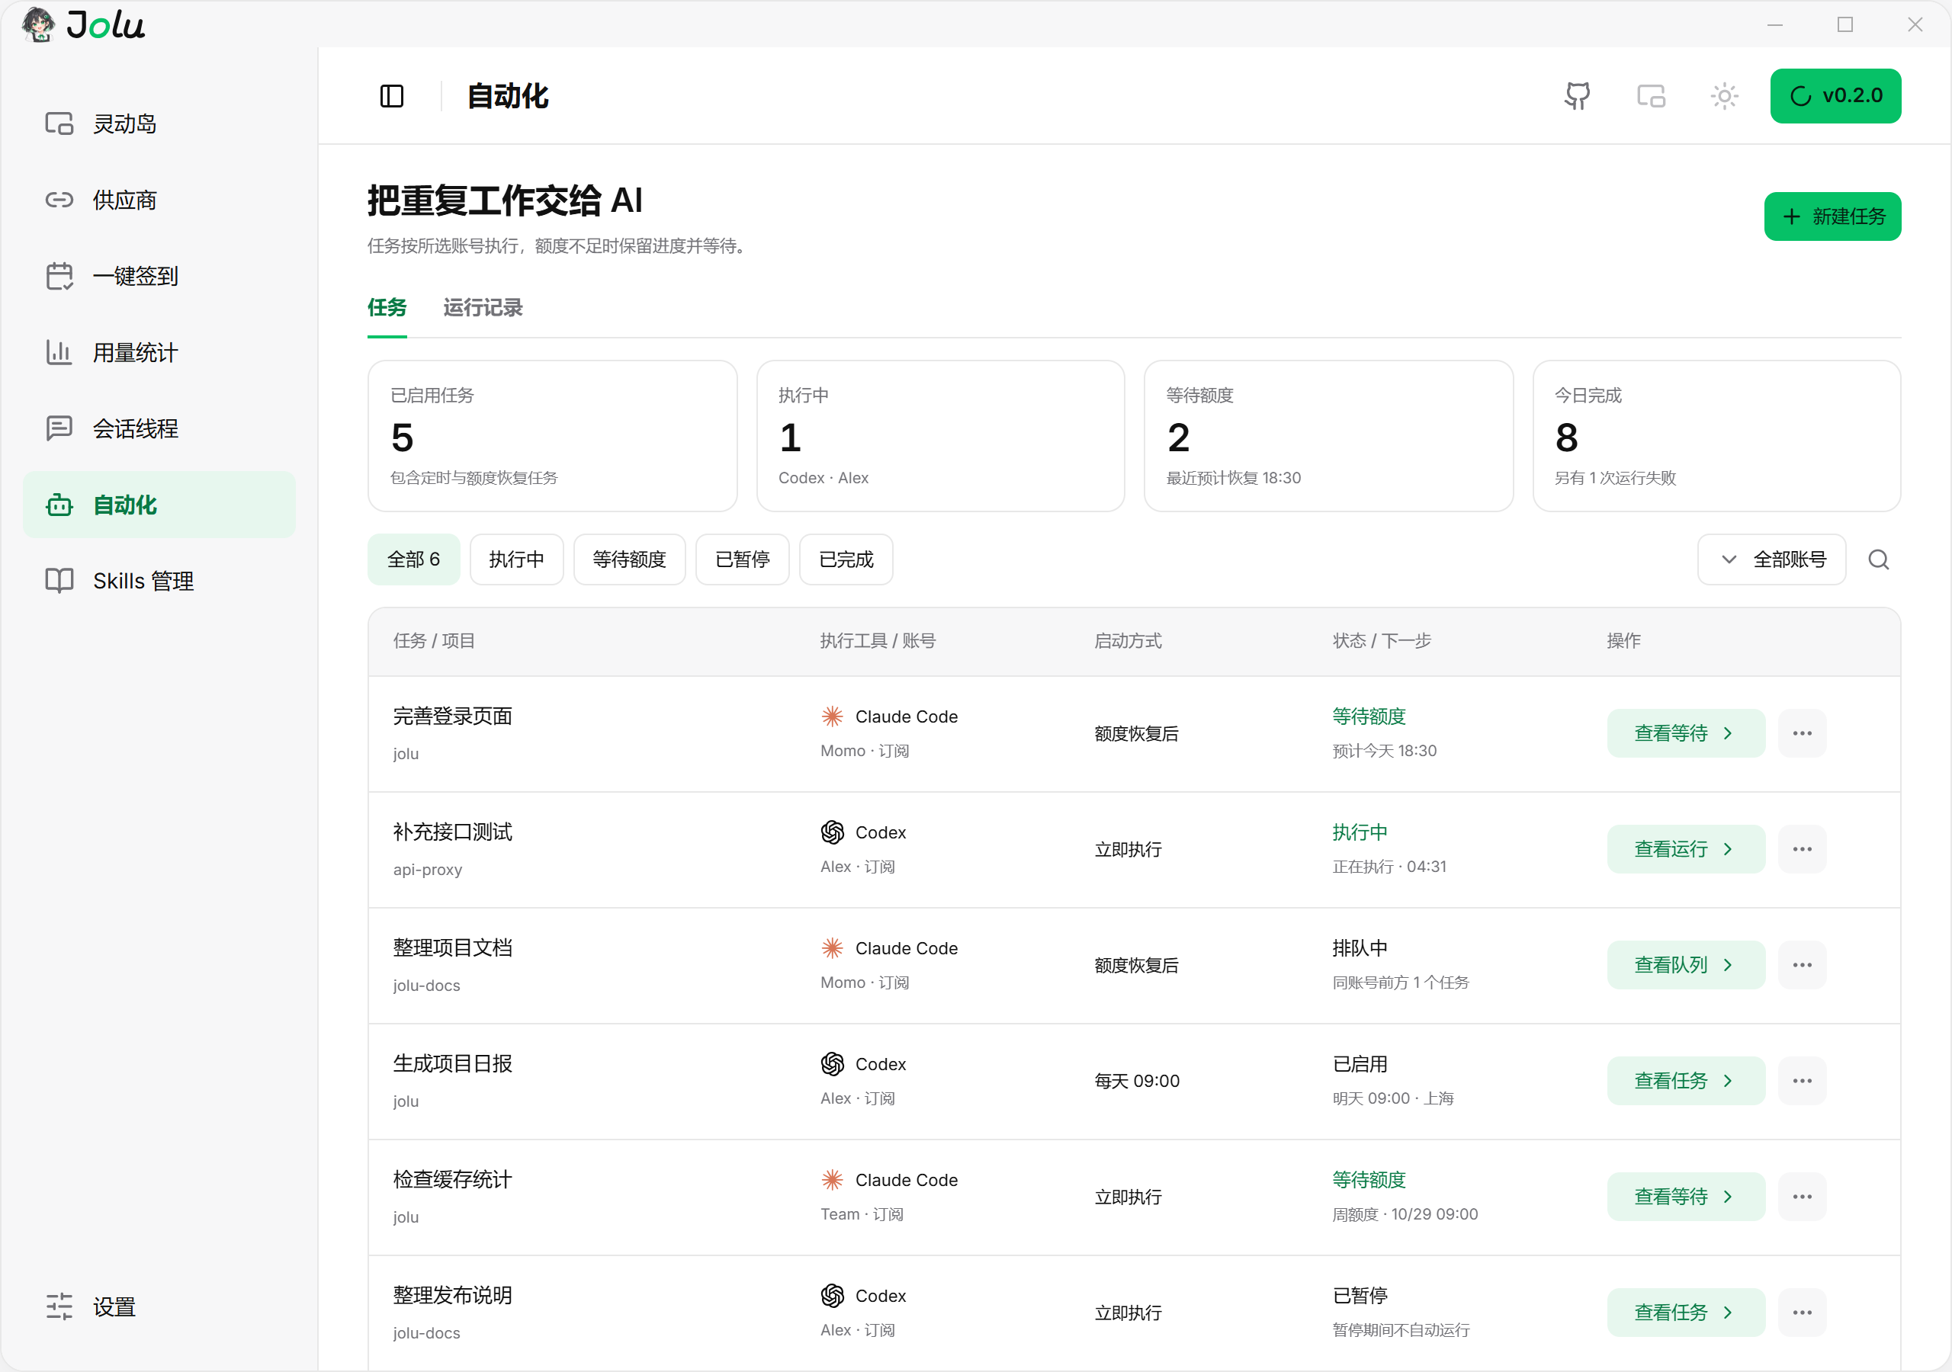Click the search magnifier icon
Screen dimensions: 1952x1372
[x=1878, y=559]
